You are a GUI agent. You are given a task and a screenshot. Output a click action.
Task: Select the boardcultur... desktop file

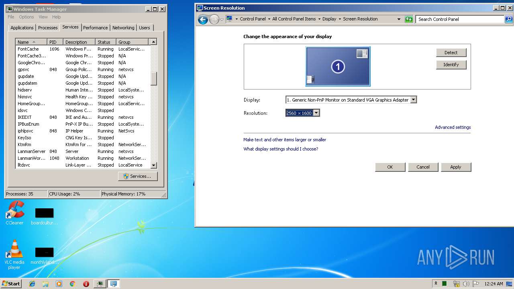(x=44, y=216)
